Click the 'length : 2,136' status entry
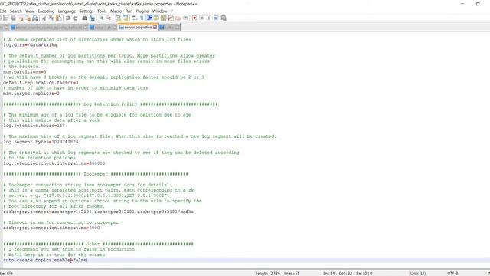The width and height of the screenshot is (490, 276). (268, 274)
